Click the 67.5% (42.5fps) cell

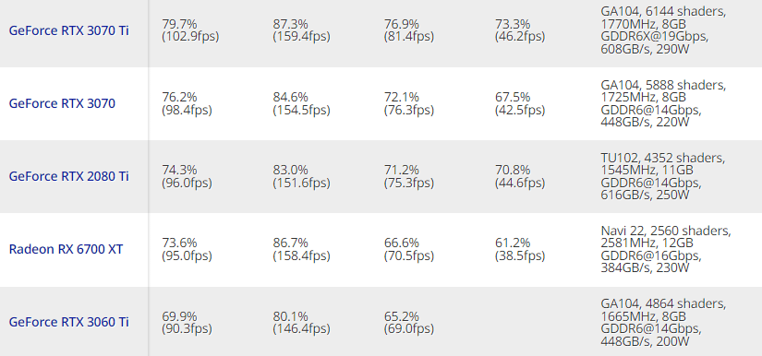[x=520, y=103]
